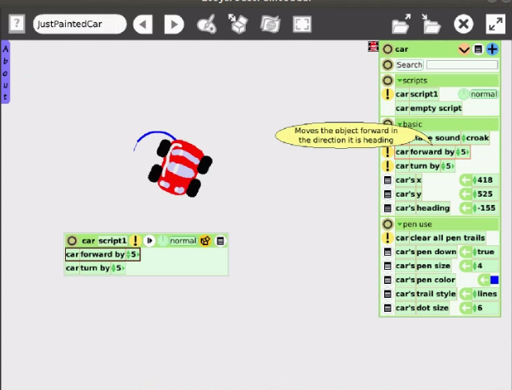This screenshot has width=512, height=390.
Task: Collapse the basic category triangle
Action: (400, 124)
